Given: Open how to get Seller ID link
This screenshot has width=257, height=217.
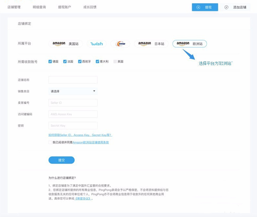Looking at the screenshot, I should (80, 135).
